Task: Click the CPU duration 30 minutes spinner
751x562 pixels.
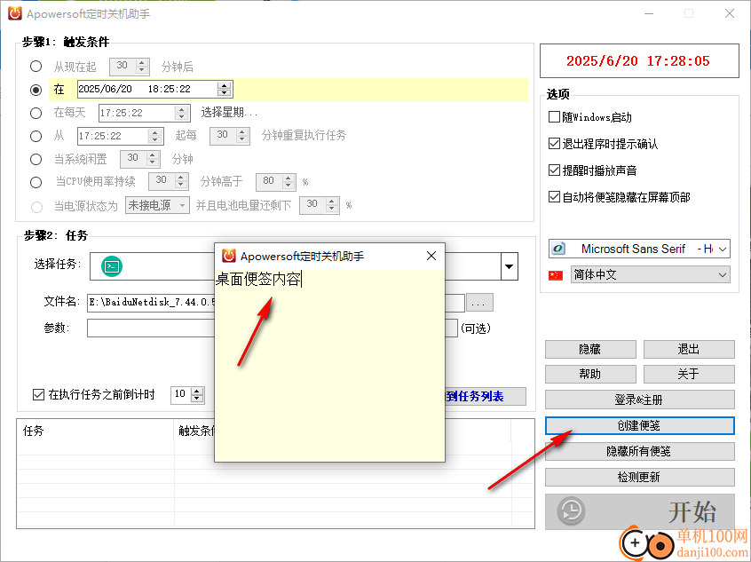Action: pyautogui.click(x=181, y=182)
